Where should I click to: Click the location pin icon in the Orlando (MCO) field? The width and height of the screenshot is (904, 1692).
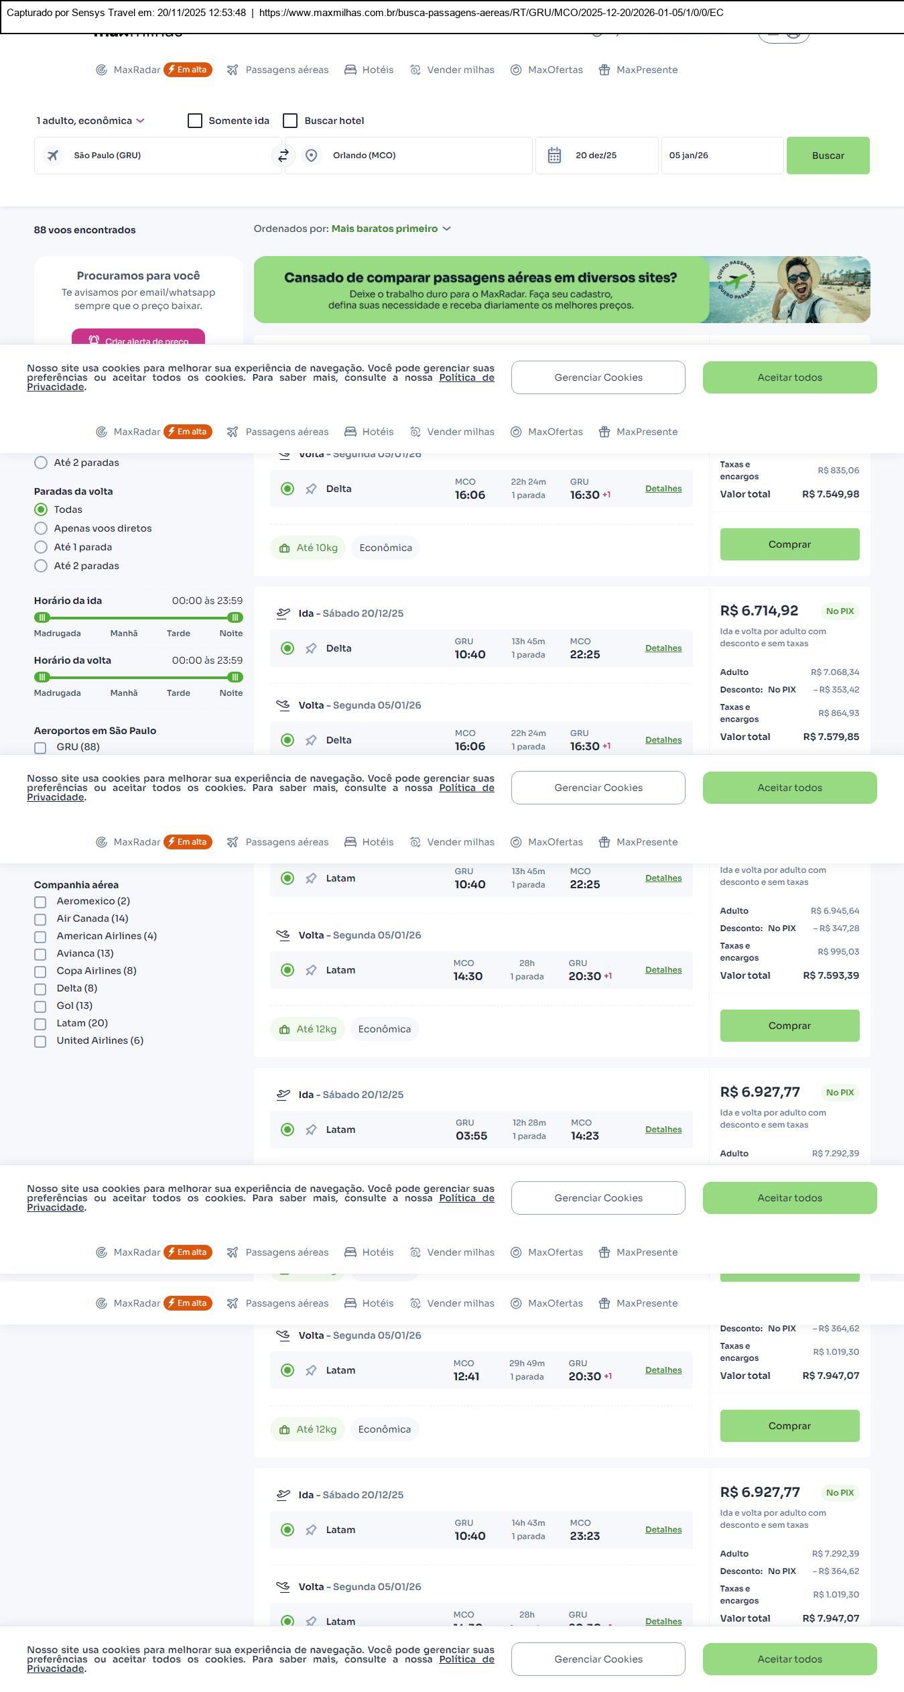311,156
